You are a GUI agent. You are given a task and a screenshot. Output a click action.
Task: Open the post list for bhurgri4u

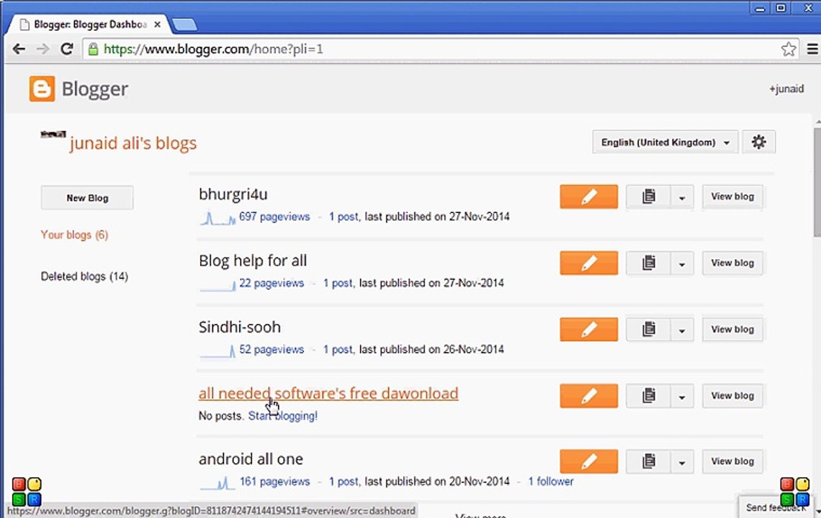[x=648, y=196]
